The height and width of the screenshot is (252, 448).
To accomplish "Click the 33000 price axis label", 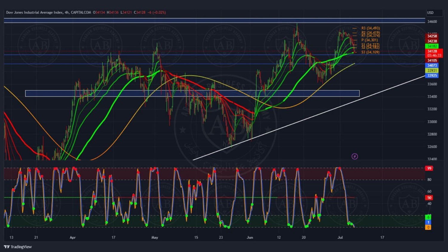I will (432, 122).
